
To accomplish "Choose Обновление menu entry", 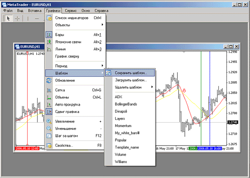I will (x=75, y=80).
